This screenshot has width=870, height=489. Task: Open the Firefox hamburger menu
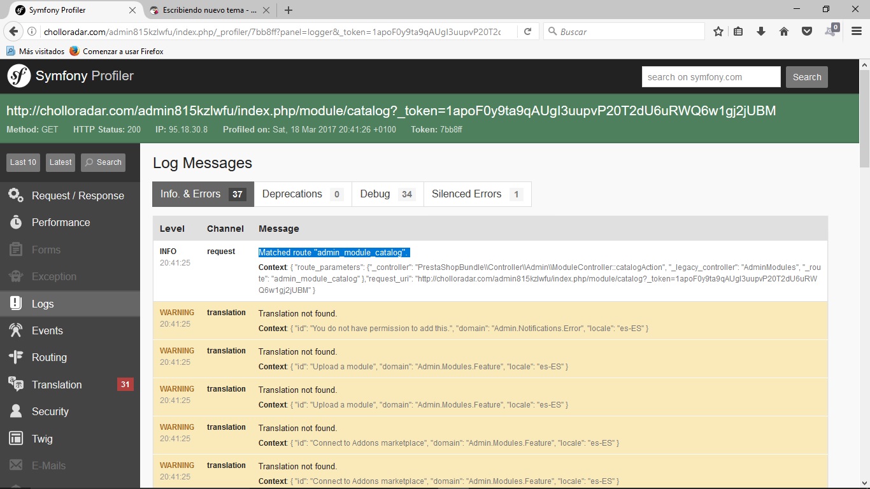[x=857, y=31]
